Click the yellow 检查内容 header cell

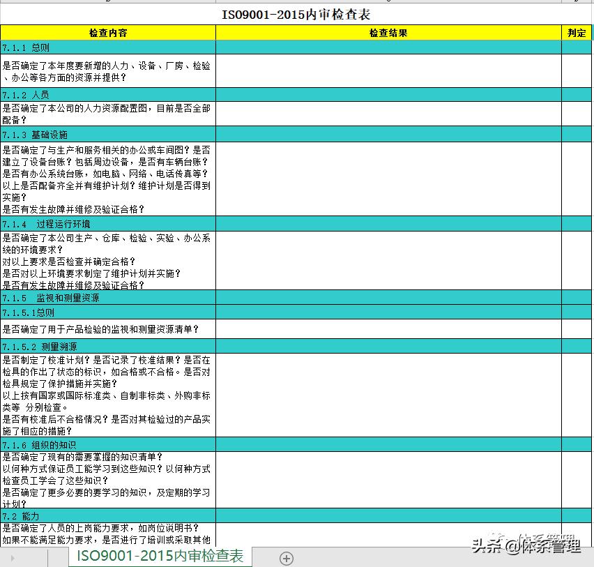point(107,32)
